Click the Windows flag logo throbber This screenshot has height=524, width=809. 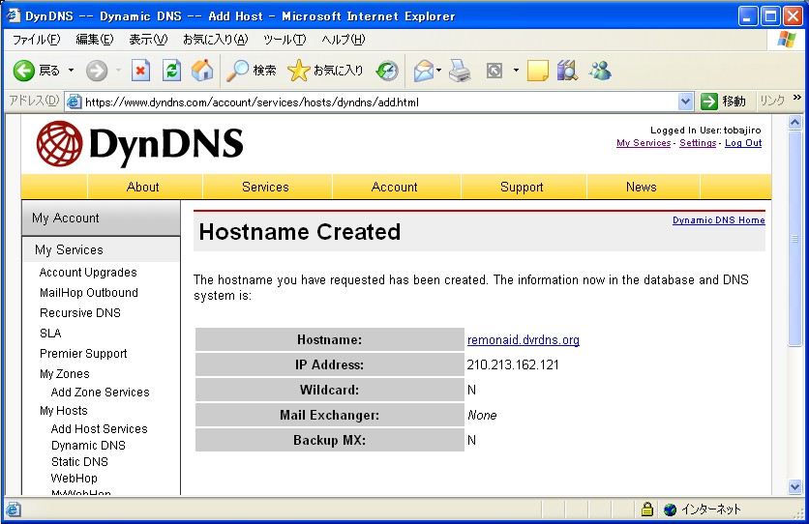coord(787,40)
